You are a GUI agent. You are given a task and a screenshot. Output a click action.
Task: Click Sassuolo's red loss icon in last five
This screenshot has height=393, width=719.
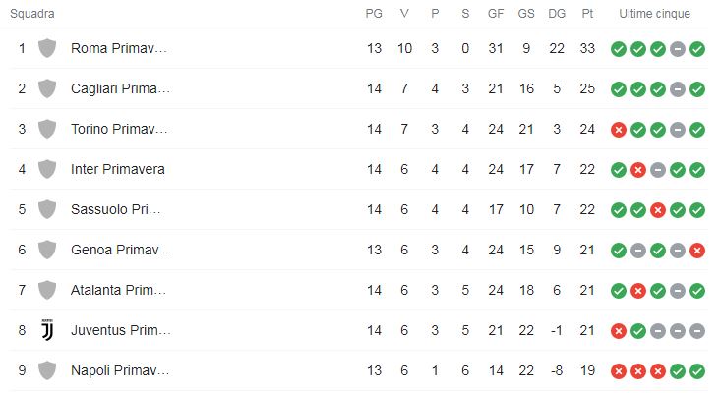coord(657,210)
